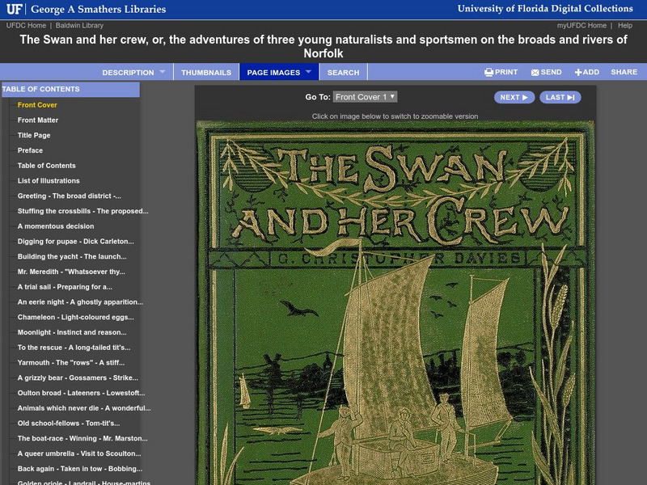647x485 pixels.
Task: Click the Add plus icon
Action: click(578, 72)
